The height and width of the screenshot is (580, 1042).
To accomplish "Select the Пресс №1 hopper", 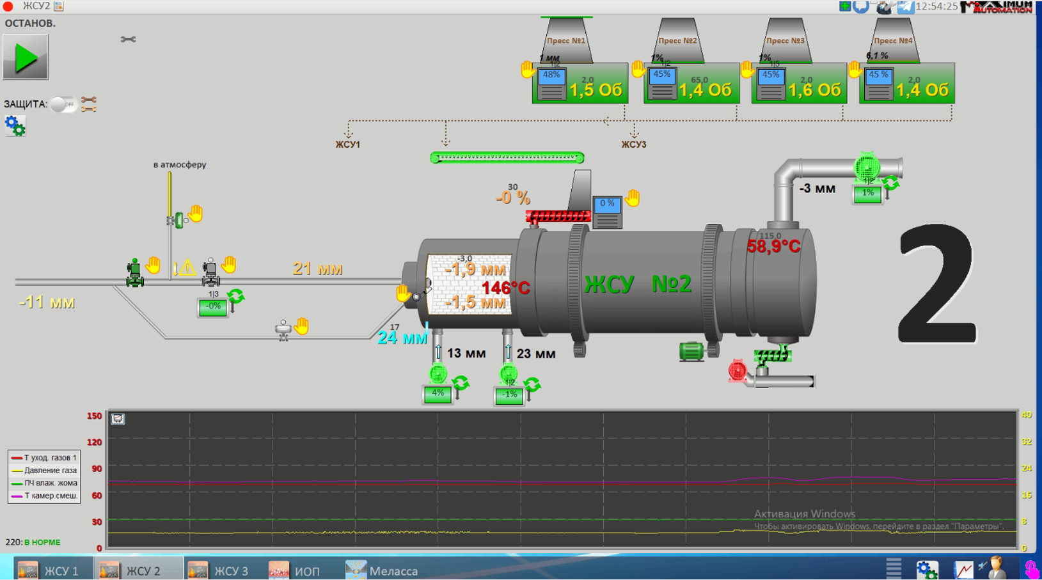I will [x=566, y=40].
